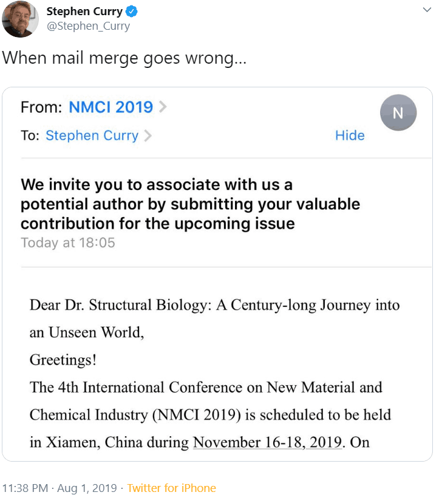Viewport: 442px width, 495px height.
Task: Click the underlined November 16-18, 2019 date
Action: [267, 442]
